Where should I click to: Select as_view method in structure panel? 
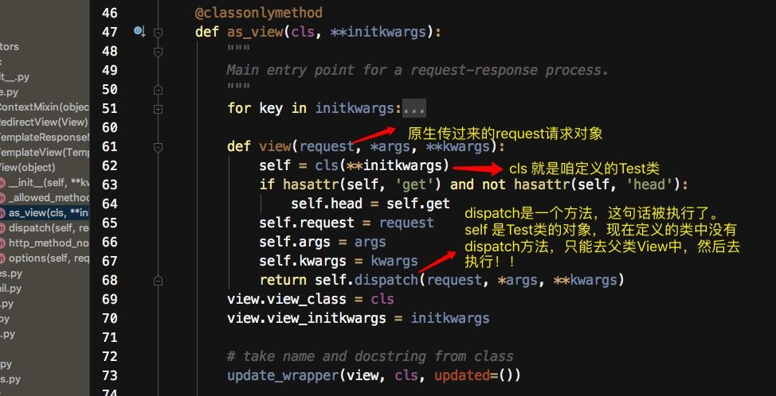(x=45, y=213)
